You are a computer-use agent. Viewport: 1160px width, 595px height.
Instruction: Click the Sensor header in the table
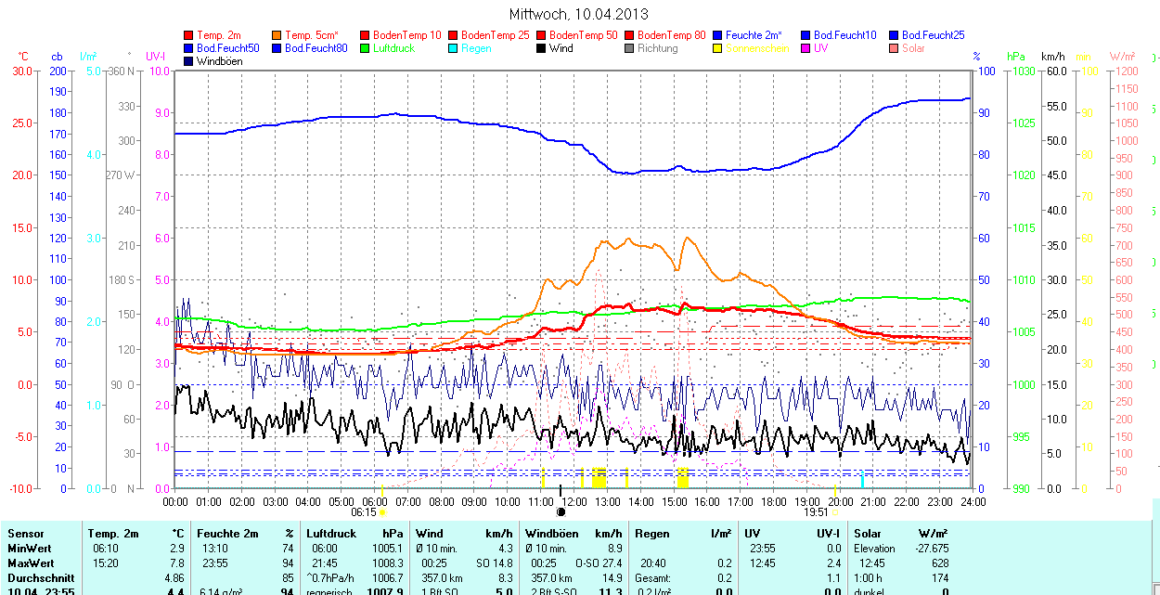coord(25,534)
